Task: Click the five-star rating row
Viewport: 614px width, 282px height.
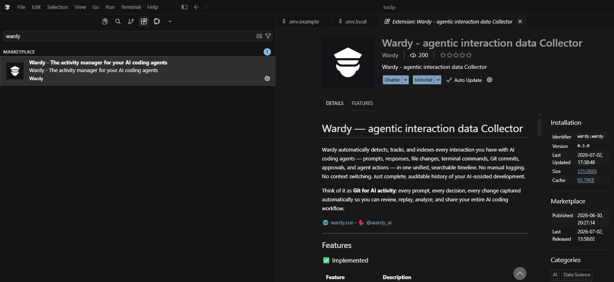Action: (456, 55)
